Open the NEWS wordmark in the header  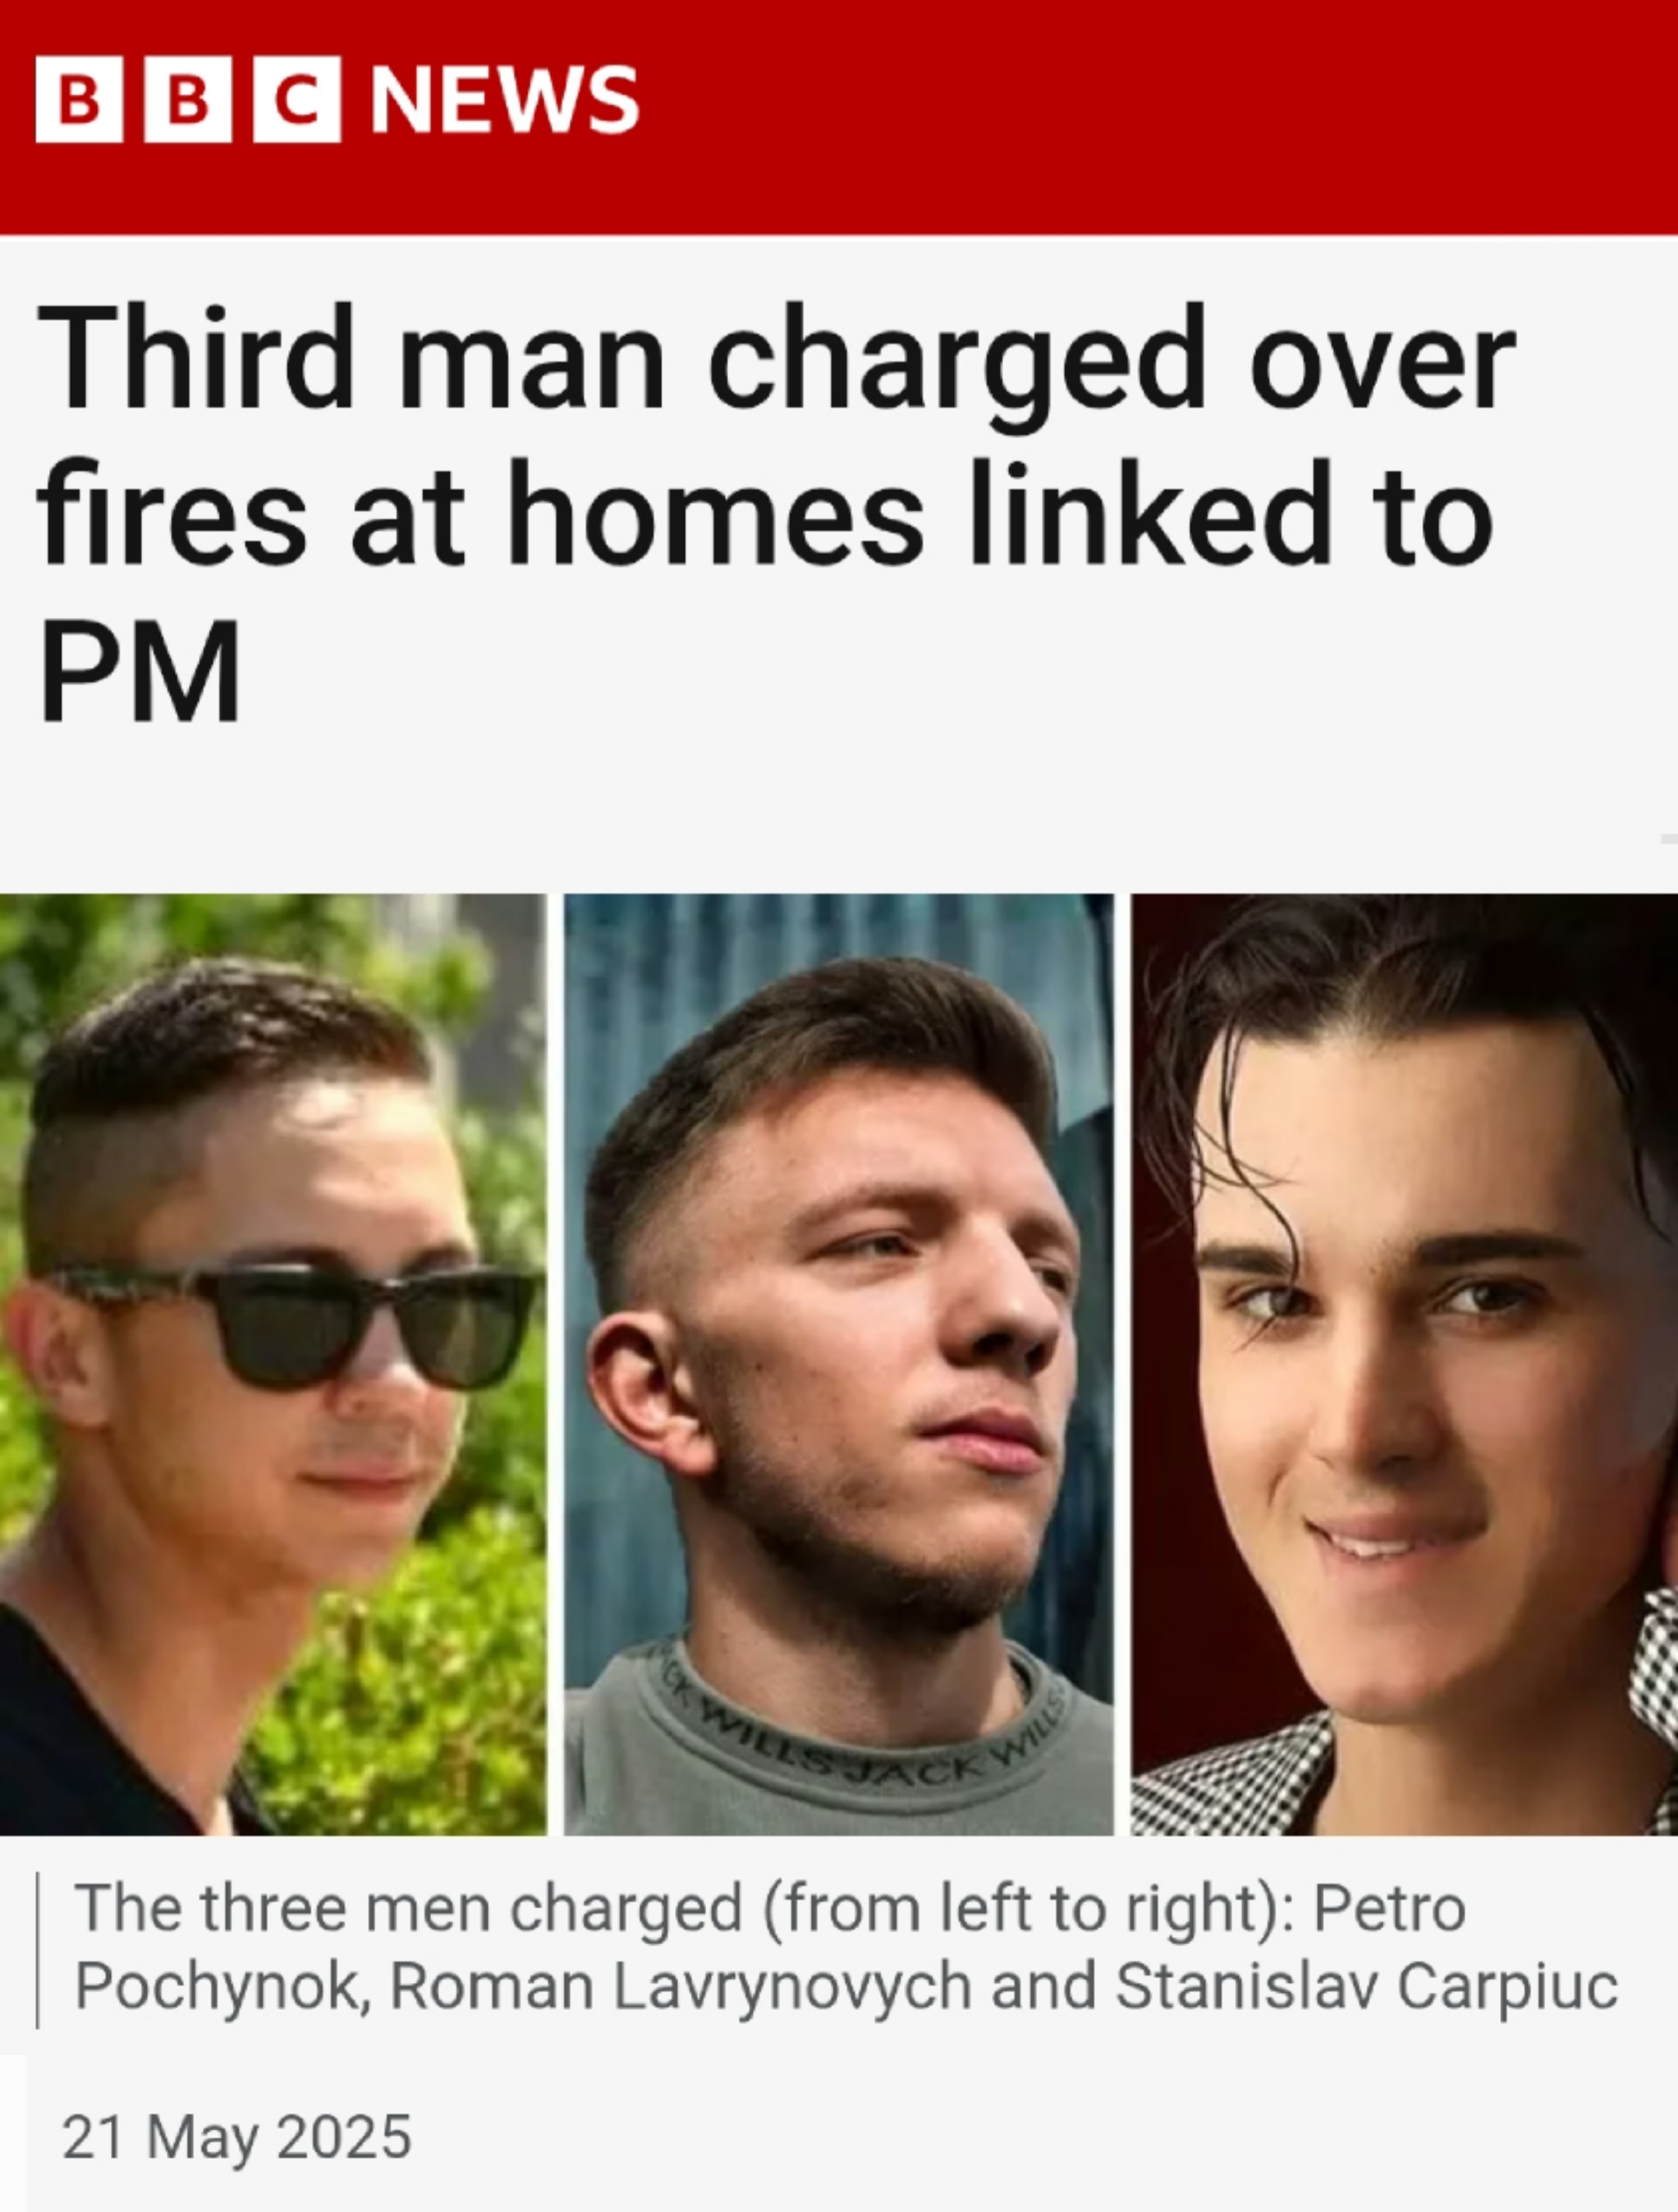tap(505, 99)
